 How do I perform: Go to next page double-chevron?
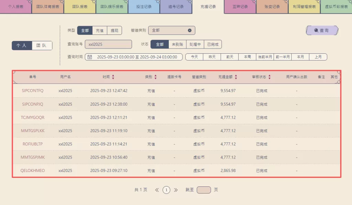(176, 190)
